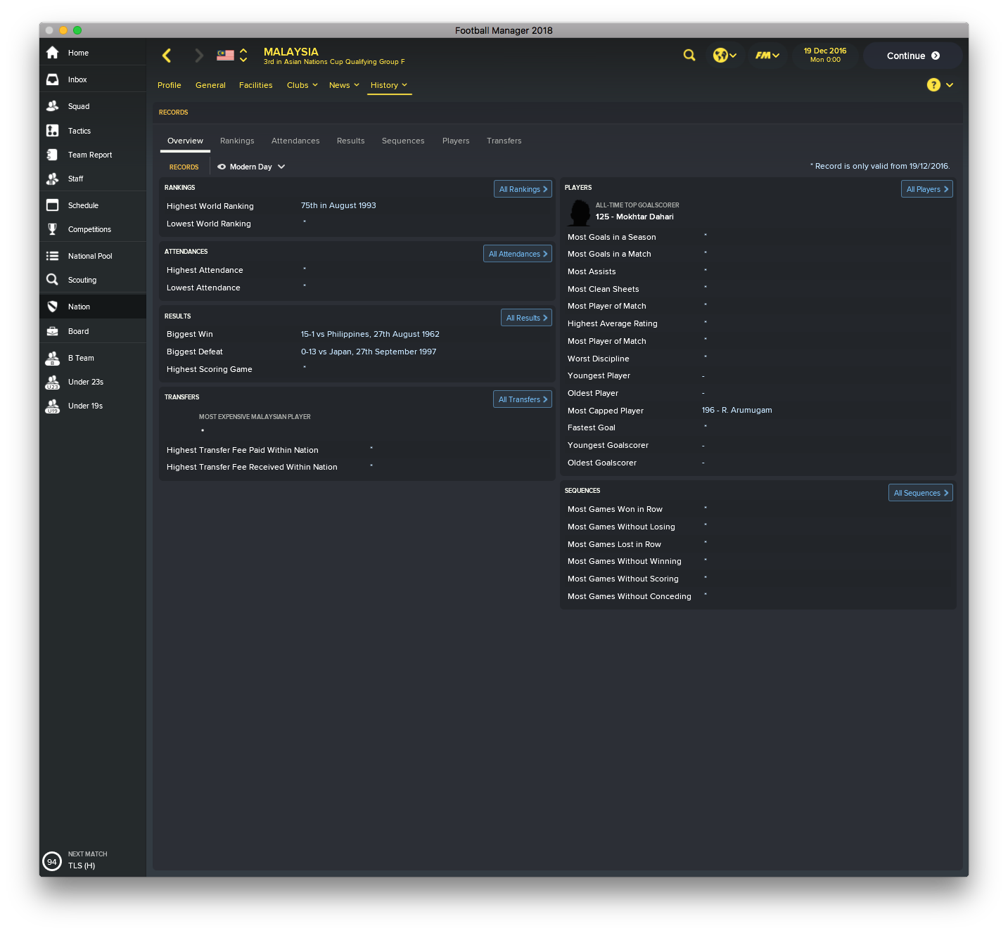Viewport: 1008px width, 933px height.
Task: Open the B Team icon
Action: pyautogui.click(x=52, y=358)
